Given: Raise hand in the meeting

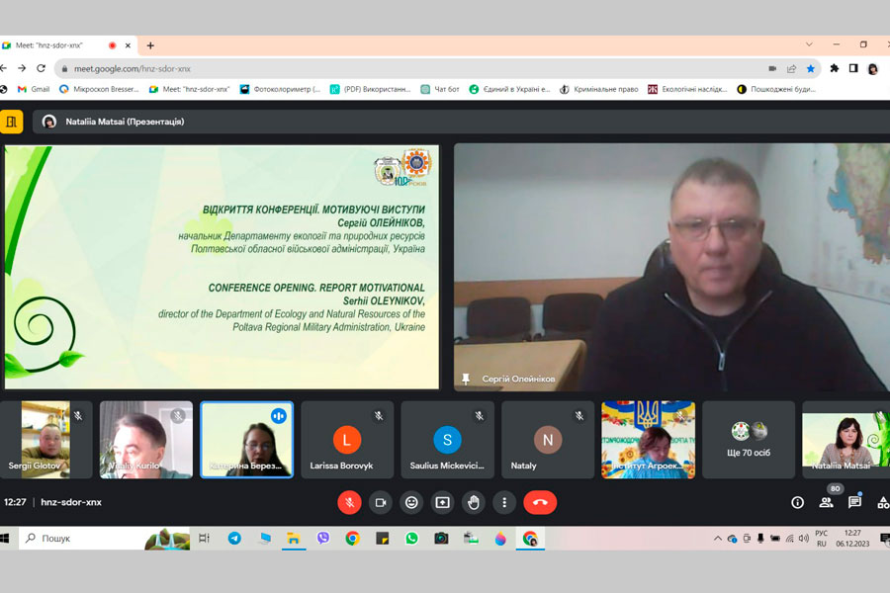Looking at the screenshot, I should tap(474, 503).
